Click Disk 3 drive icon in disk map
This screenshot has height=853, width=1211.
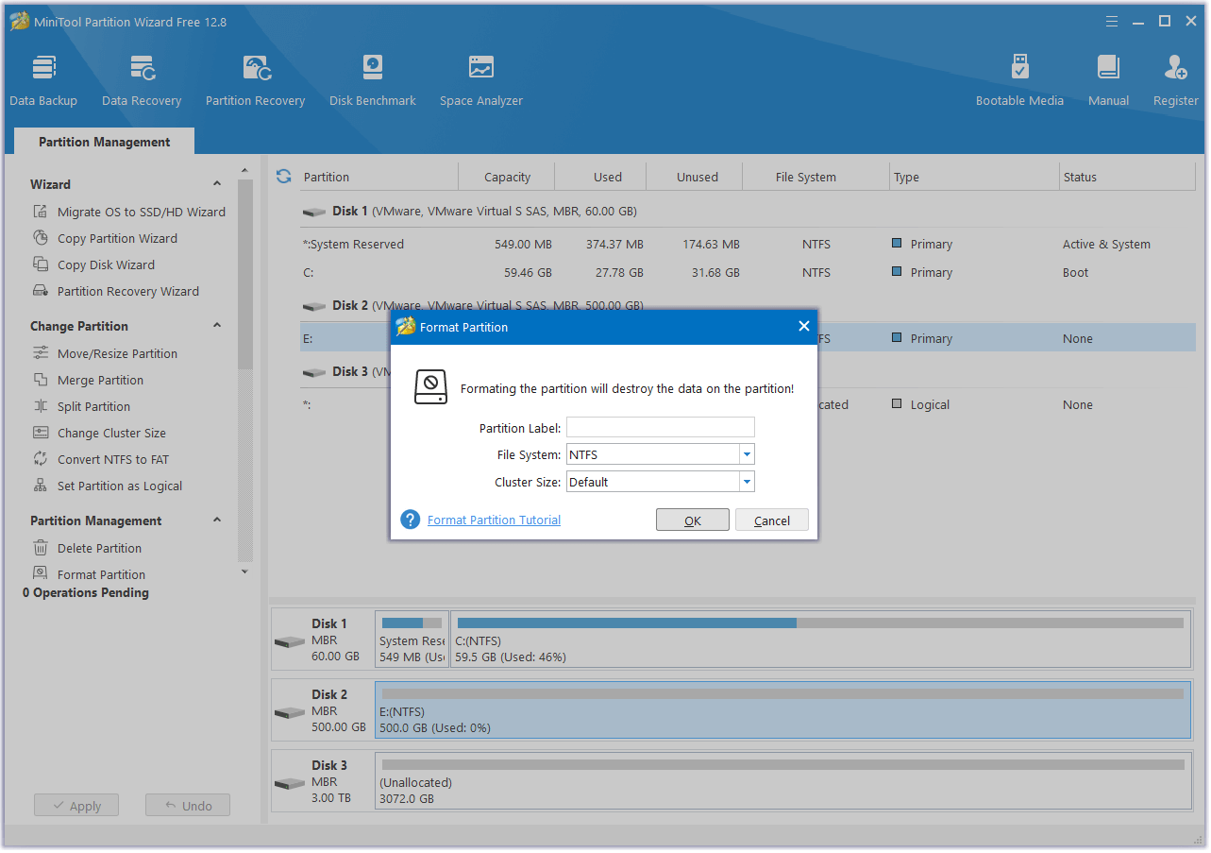point(290,783)
